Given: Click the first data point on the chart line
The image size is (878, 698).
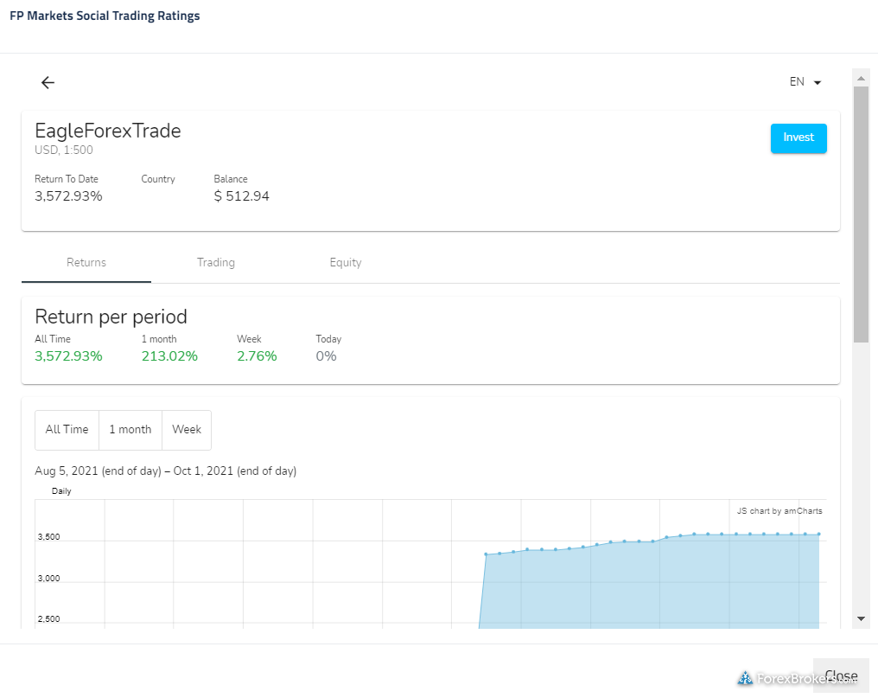Looking at the screenshot, I should [486, 554].
